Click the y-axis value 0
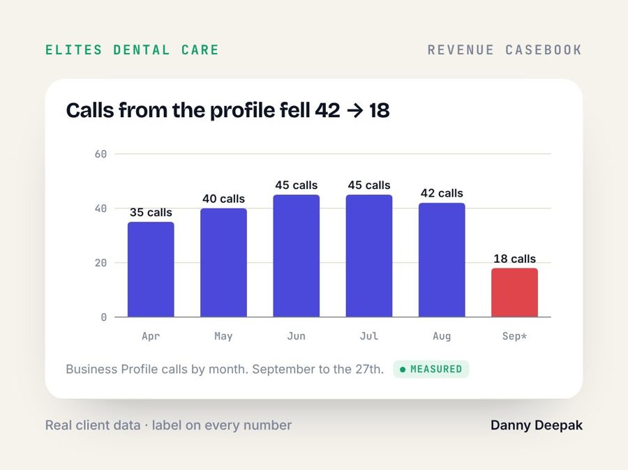 [x=104, y=317]
